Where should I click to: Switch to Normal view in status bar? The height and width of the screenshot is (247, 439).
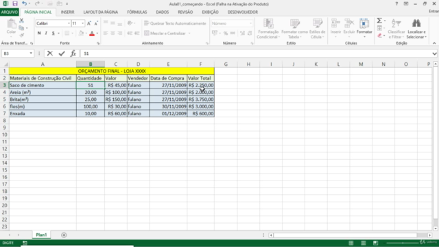(351, 243)
